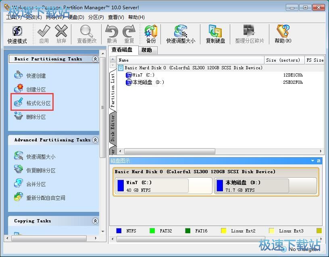This screenshot has height=257, width=329.
Task: Select 合并分区 merge partitions task
Action: pyautogui.click(x=30, y=184)
